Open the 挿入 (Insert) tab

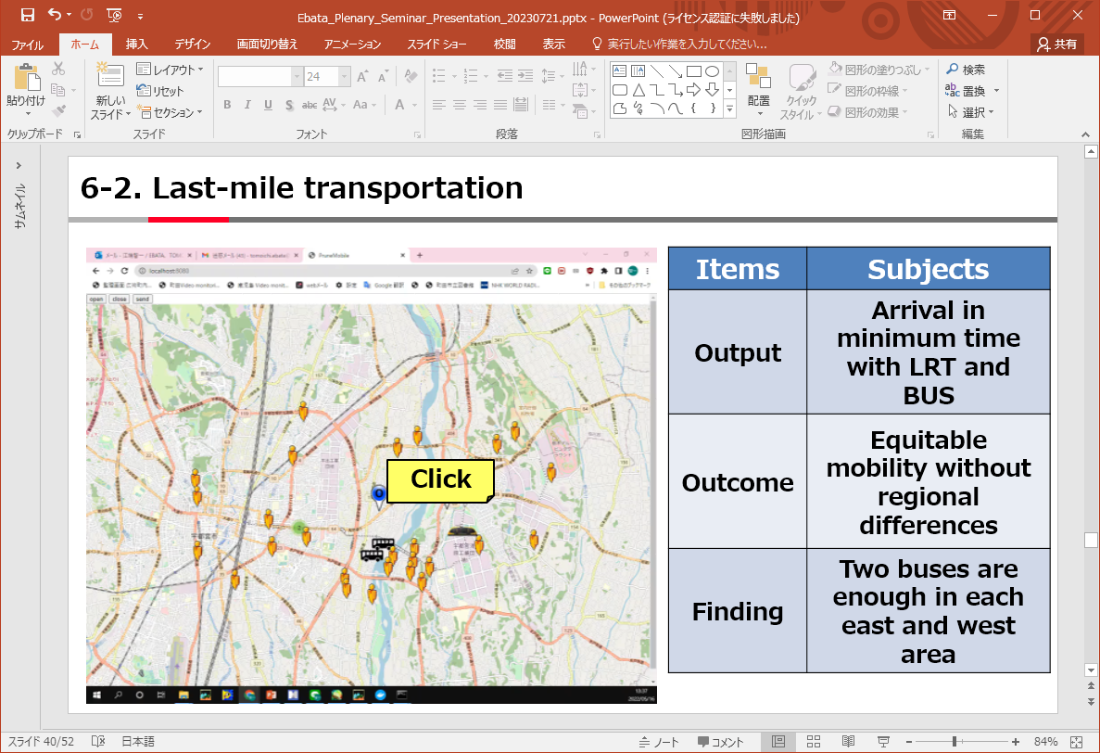tap(136, 45)
